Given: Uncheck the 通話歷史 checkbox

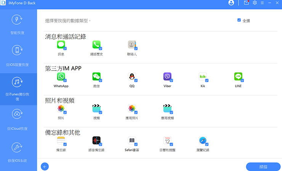Looking at the screenshot, I should point(101,48).
